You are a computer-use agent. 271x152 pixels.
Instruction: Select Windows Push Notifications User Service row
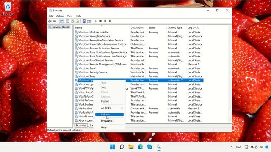(139, 56)
